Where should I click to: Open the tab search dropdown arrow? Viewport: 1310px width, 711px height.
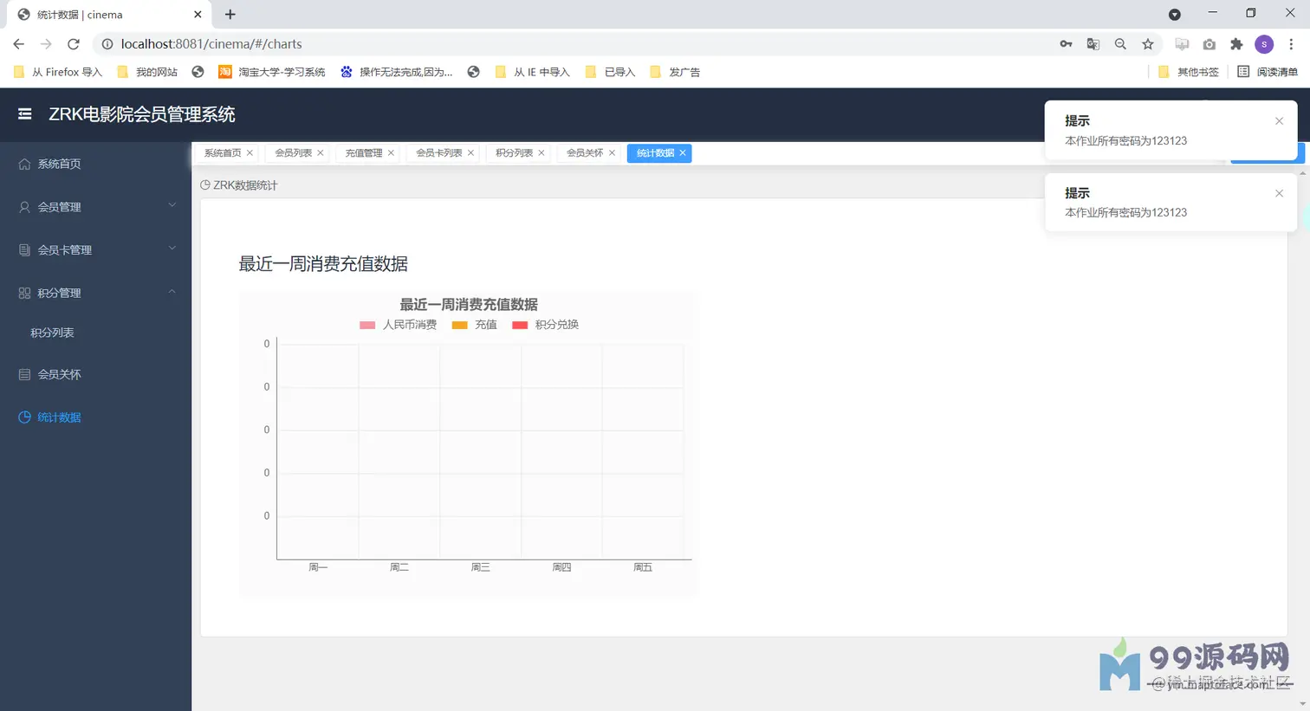(1175, 15)
